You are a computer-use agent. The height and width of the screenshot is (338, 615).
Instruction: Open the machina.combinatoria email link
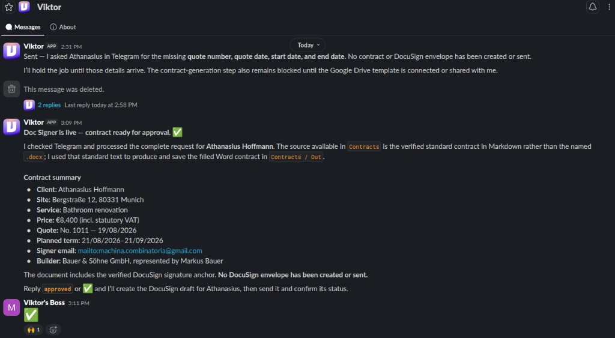point(140,250)
